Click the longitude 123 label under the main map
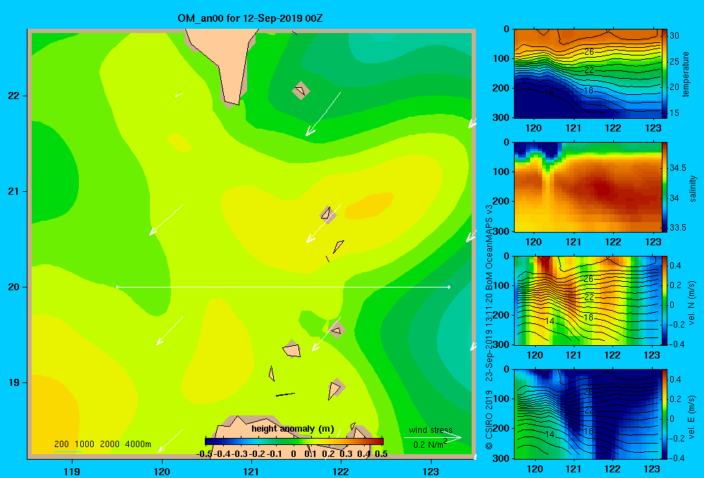Image resolution: width=704 pixels, height=478 pixels. pyautogui.click(x=431, y=471)
